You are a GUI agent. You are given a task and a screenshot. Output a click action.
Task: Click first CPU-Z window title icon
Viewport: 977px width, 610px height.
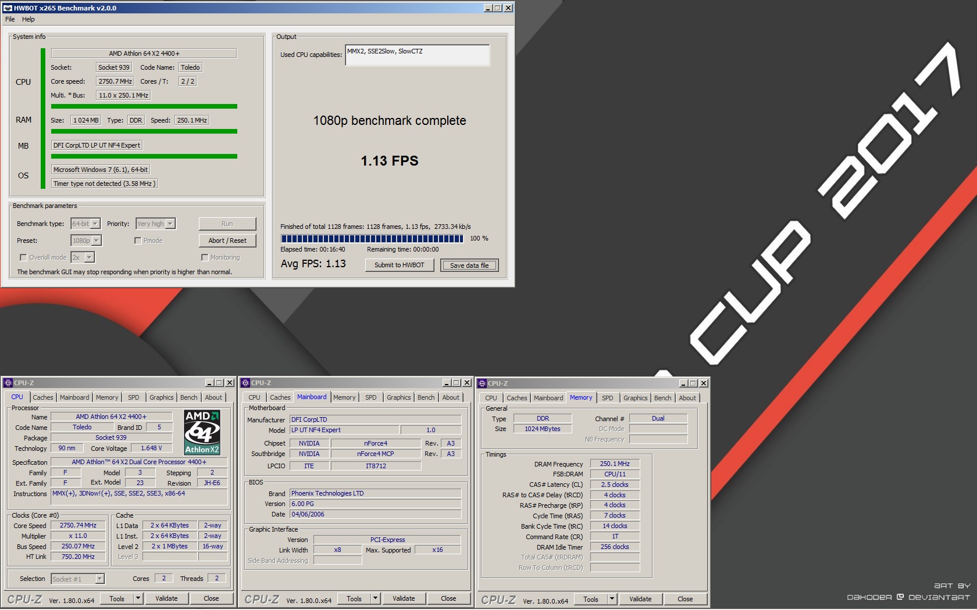coord(8,383)
